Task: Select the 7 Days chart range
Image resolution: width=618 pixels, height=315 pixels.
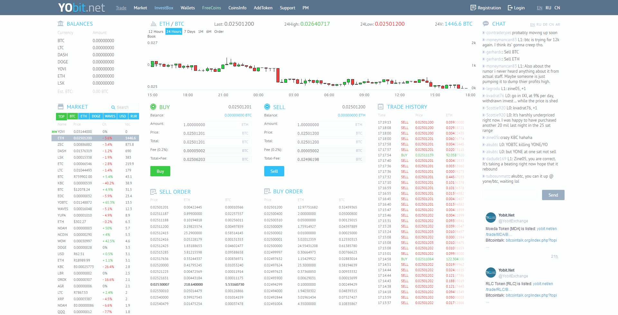Action: click(x=190, y=32)
